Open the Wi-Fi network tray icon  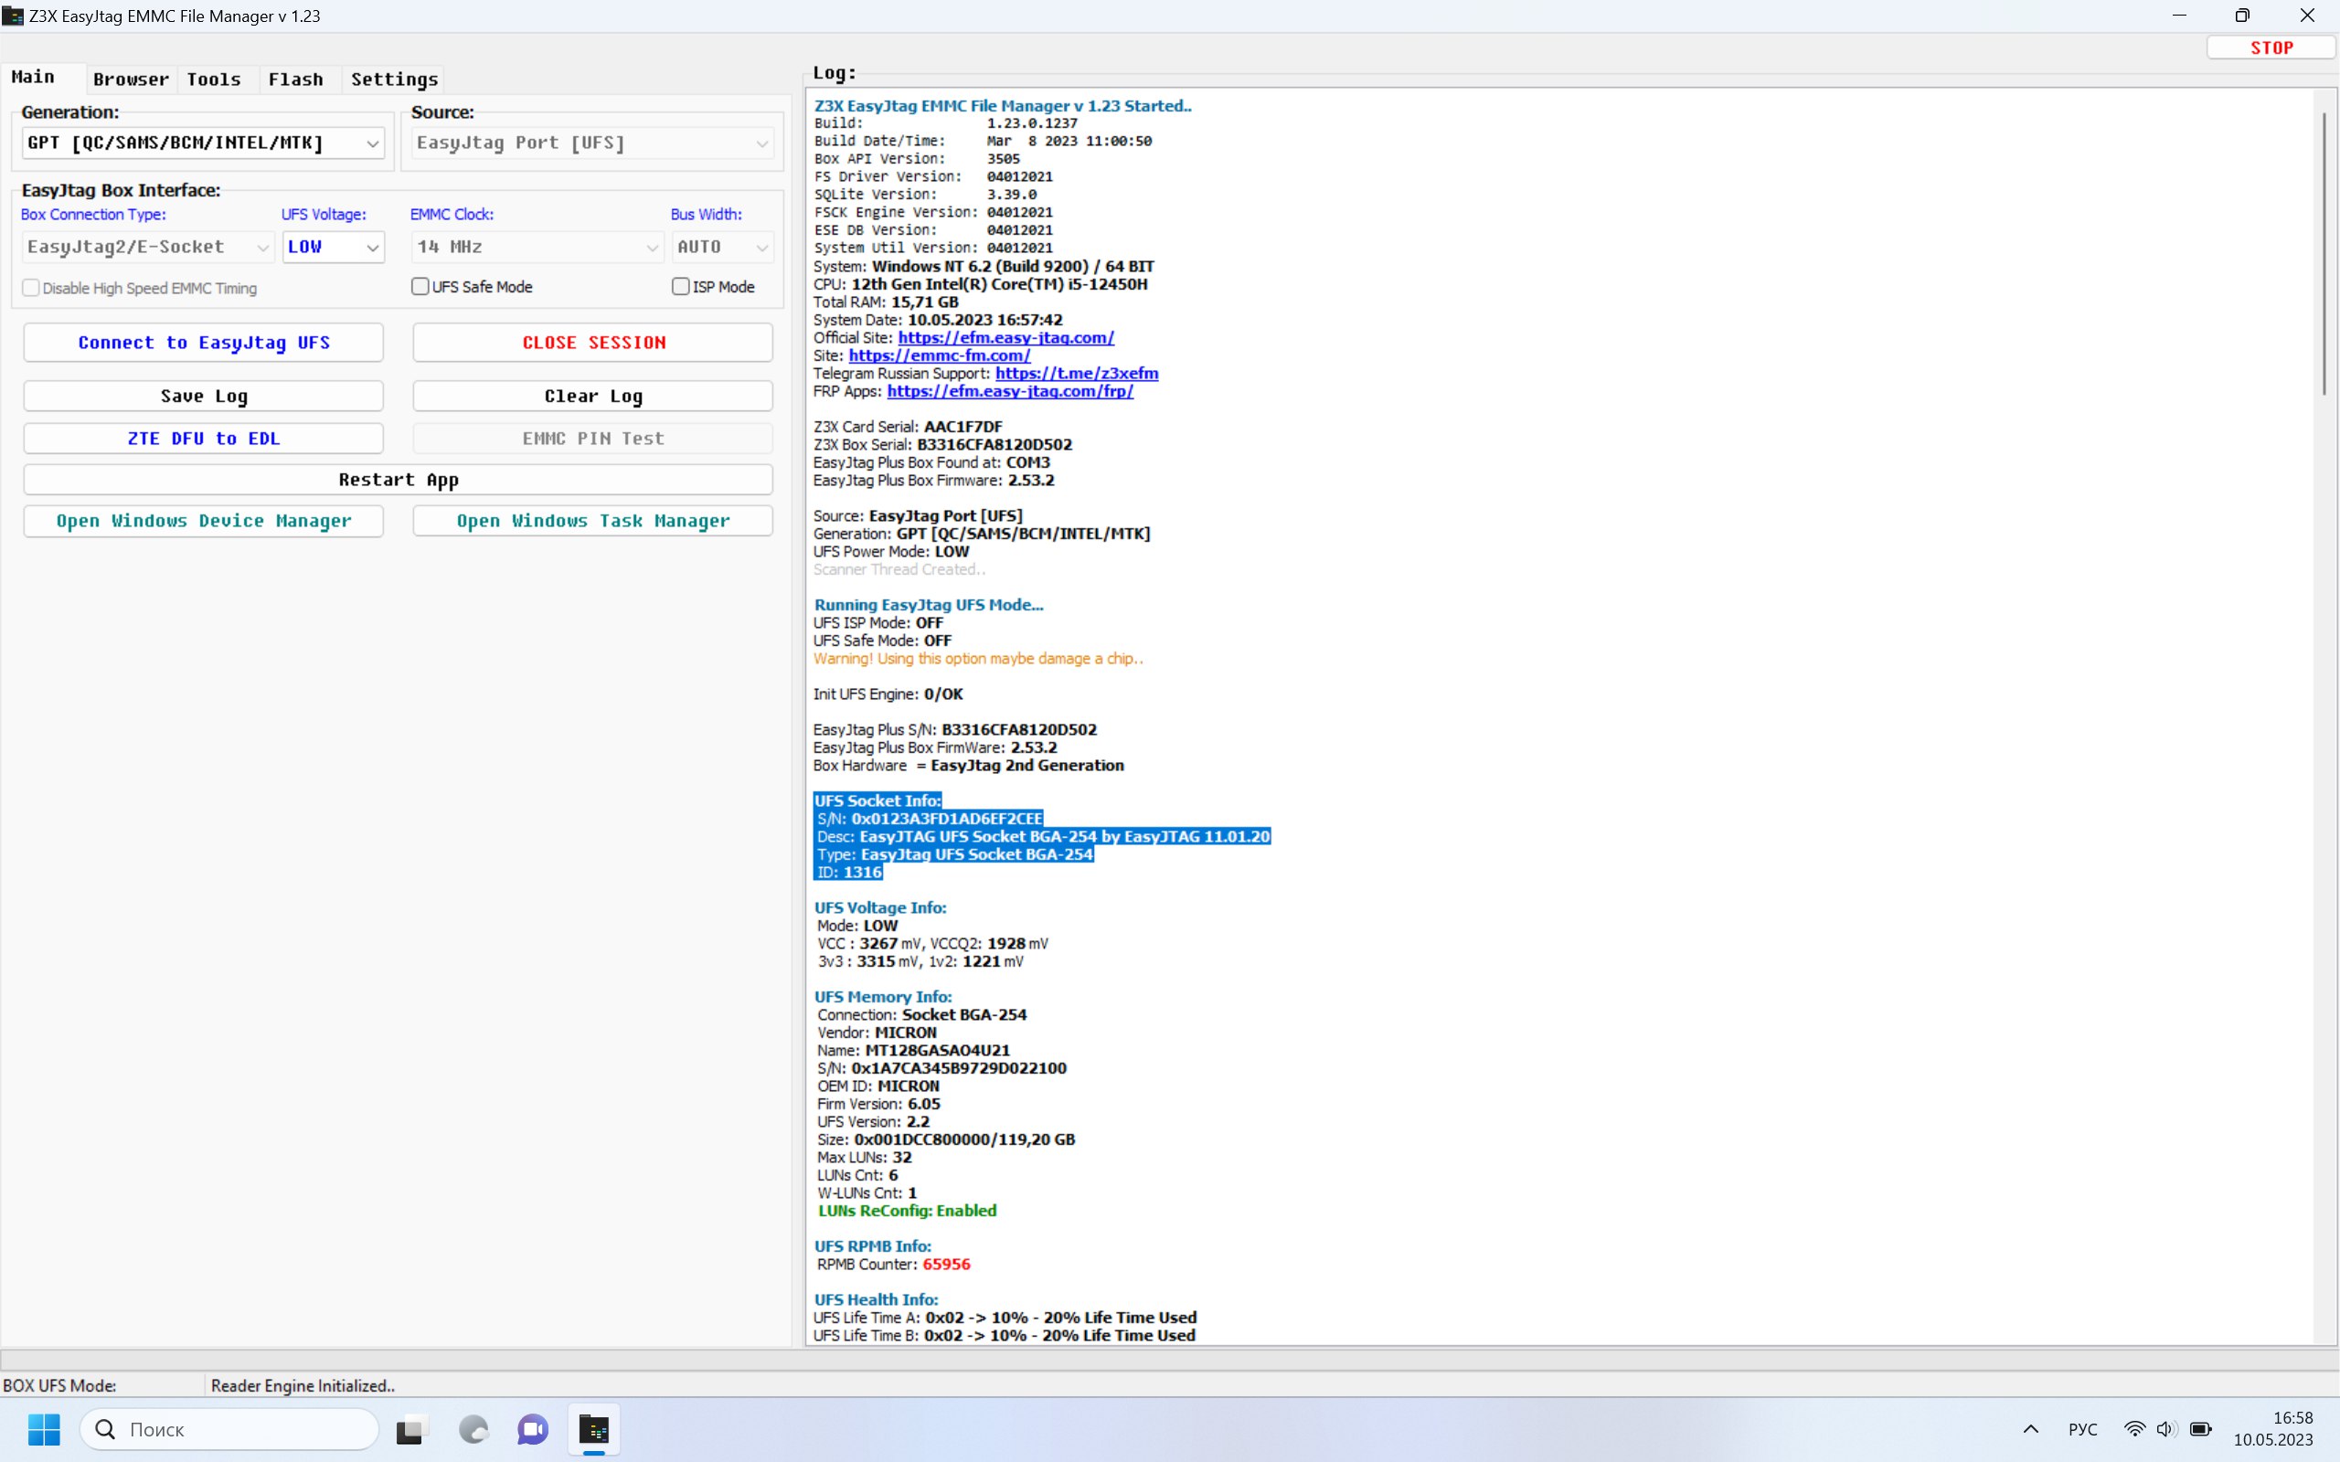[2134, 1429]
